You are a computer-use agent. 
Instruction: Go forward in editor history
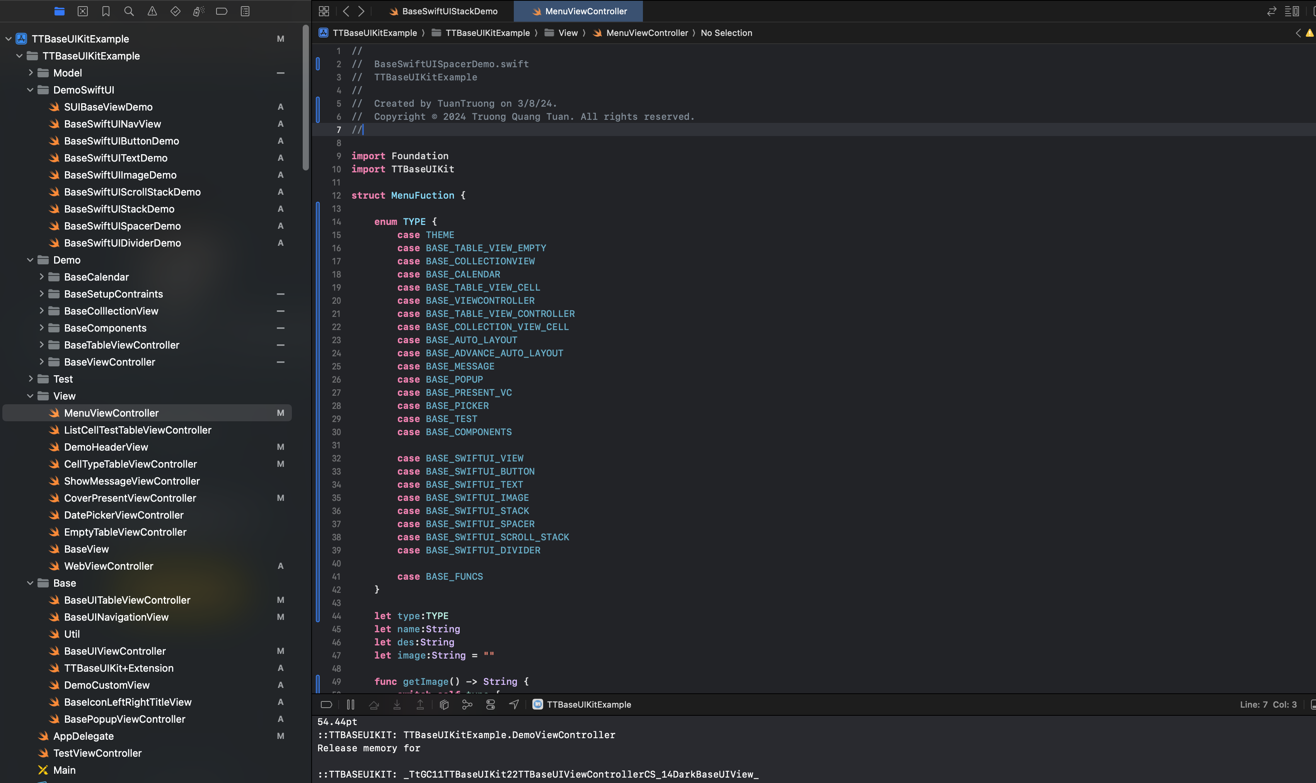point(361,11)
